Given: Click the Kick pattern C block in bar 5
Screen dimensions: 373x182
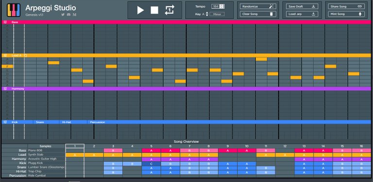Looking at the screenshot, I should 152,164.
